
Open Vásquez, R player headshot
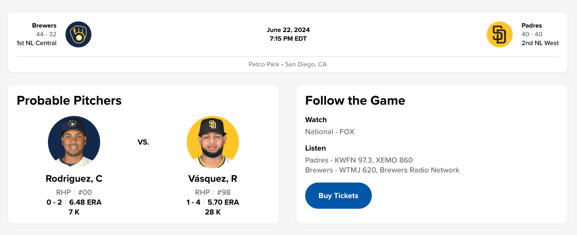[x=213, y=142]
